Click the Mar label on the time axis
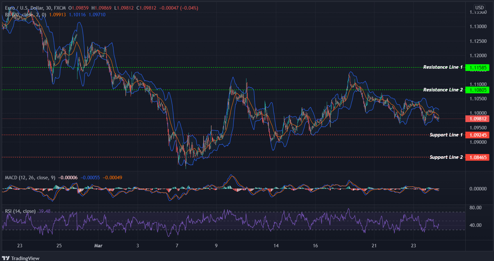 tap(98, 245)
